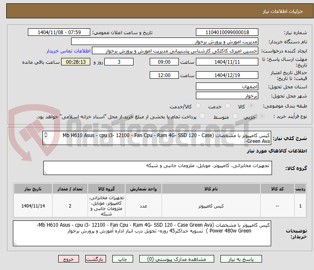The height and width of the screenshot is (270, 314).
Task: Click the نام دستگاه خریدار field
Action: [x=165, y=42]
